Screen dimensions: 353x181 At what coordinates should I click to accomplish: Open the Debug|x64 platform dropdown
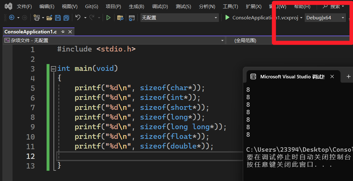[x=325, y=18]
